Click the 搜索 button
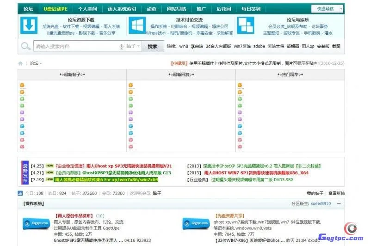Image resolution: width=370 pixels, height=246 pixels. coord(153,46)
